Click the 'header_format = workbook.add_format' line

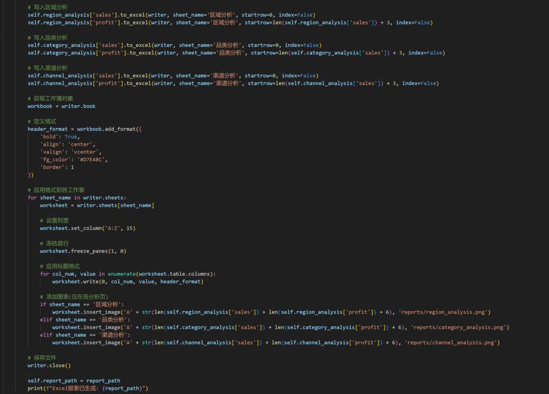pos(84,129)
